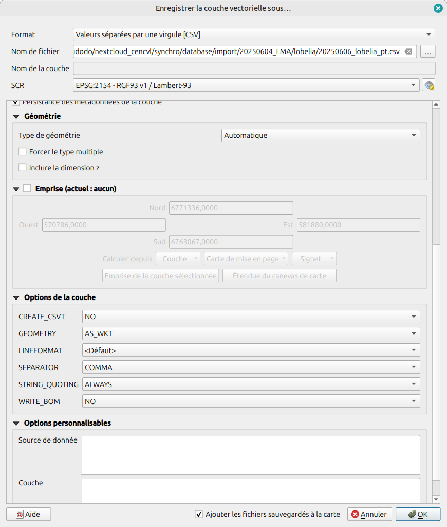Click in the Source de donnée text box
This screenshot has width=447, height=527.
(250, 454)
